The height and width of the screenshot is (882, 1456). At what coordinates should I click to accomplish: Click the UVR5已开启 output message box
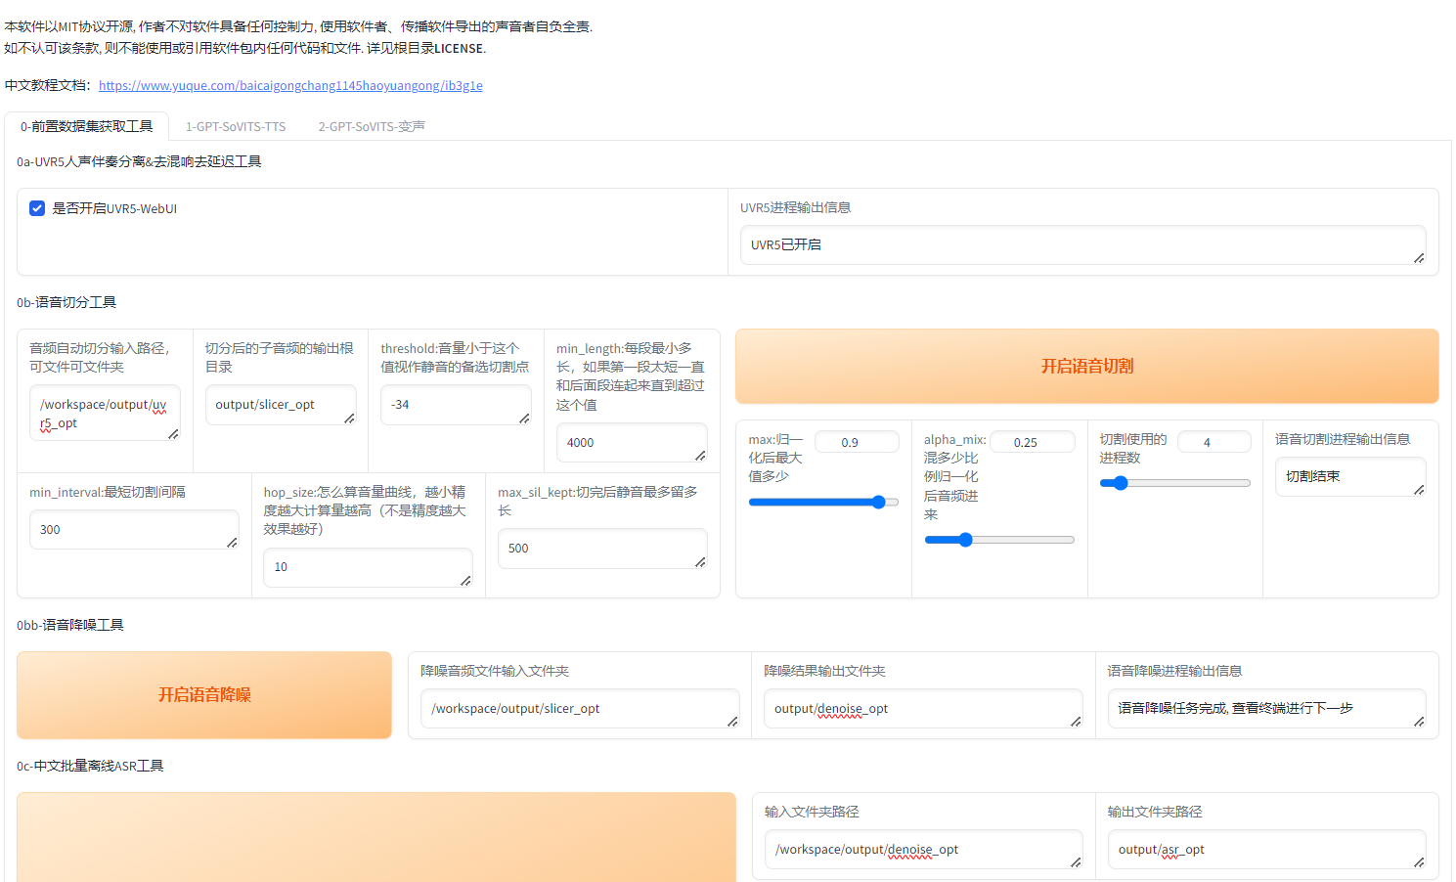[x=1082, y=244]
